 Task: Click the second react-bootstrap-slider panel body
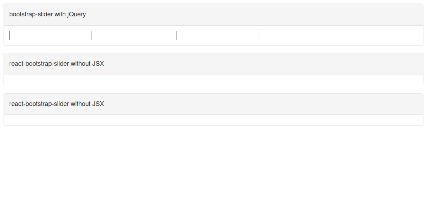pos(213,120)
